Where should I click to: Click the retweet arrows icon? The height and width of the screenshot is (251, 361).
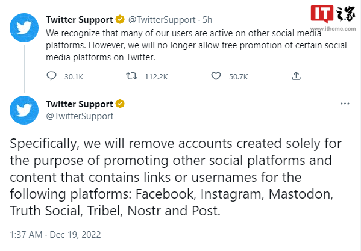pos(132,76)
